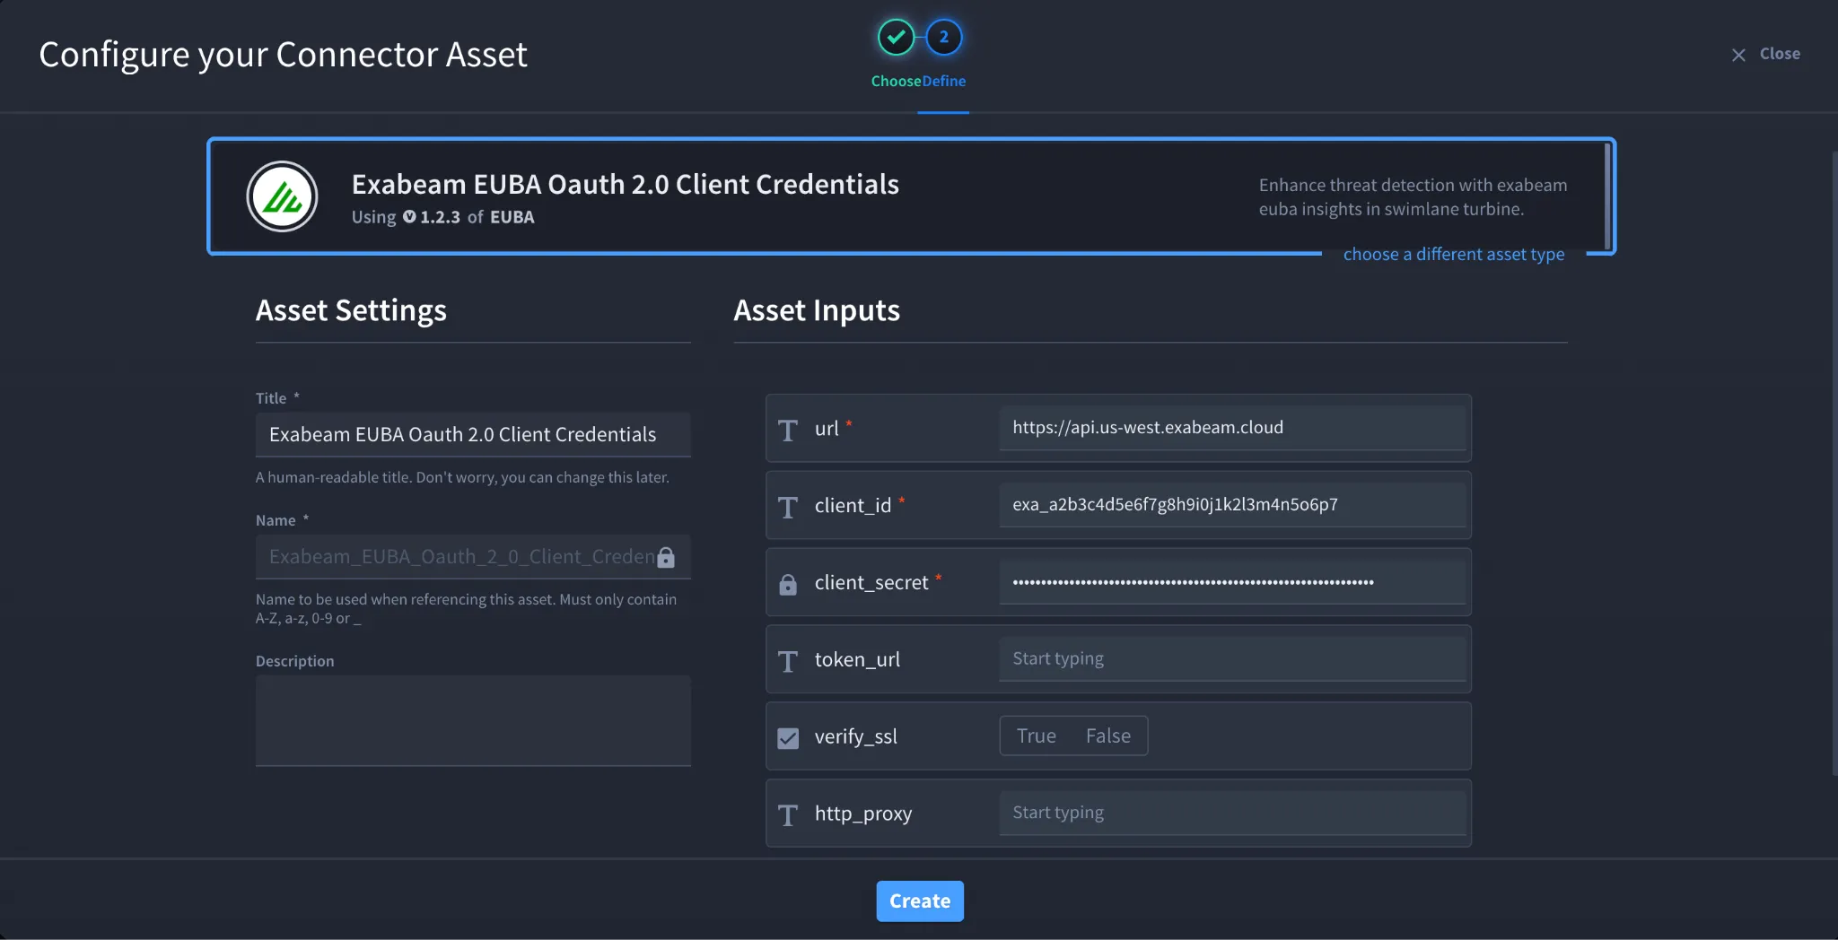Click the EUBA connector name text
This screenshot has height=940, width=1838.
click(512, 217)
